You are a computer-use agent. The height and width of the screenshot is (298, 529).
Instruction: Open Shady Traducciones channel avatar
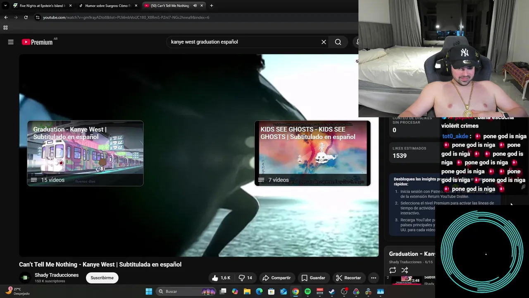click(25, 278)
